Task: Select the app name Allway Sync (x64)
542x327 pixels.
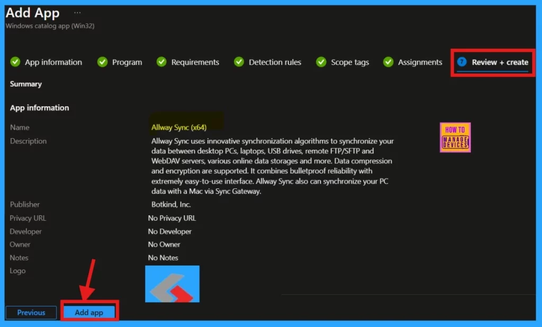Action: (x=179, y=127)
